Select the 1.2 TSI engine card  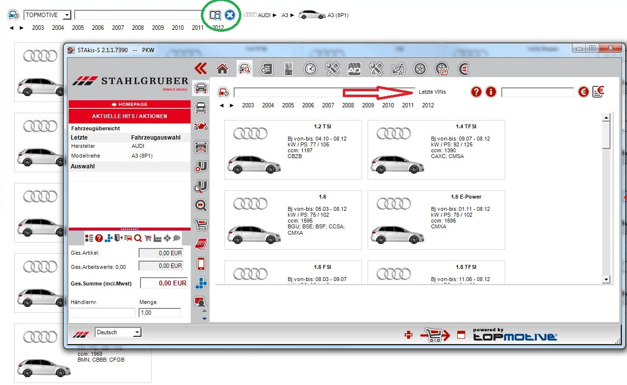[x=293, y=150]
